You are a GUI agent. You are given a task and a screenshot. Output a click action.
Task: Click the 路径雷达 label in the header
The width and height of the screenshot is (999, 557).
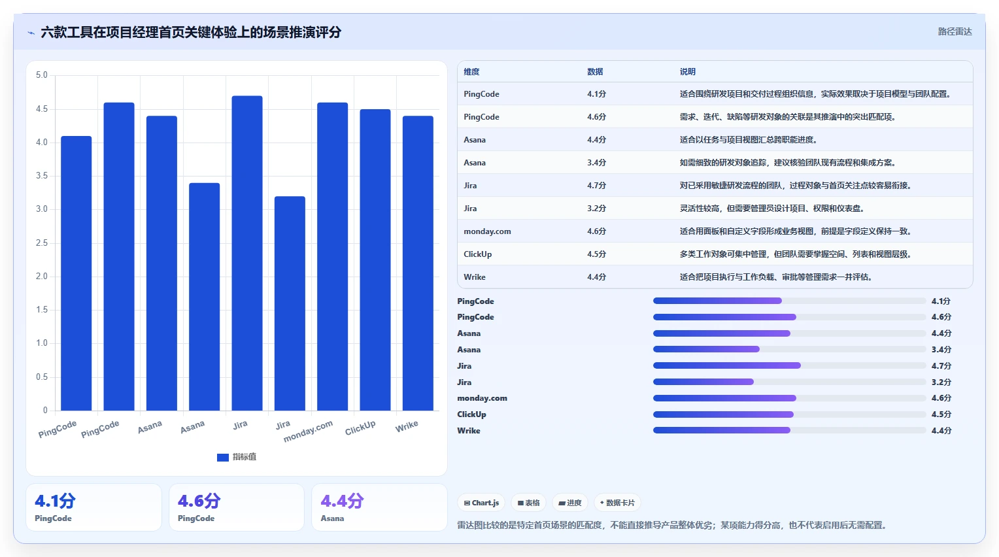955,31
